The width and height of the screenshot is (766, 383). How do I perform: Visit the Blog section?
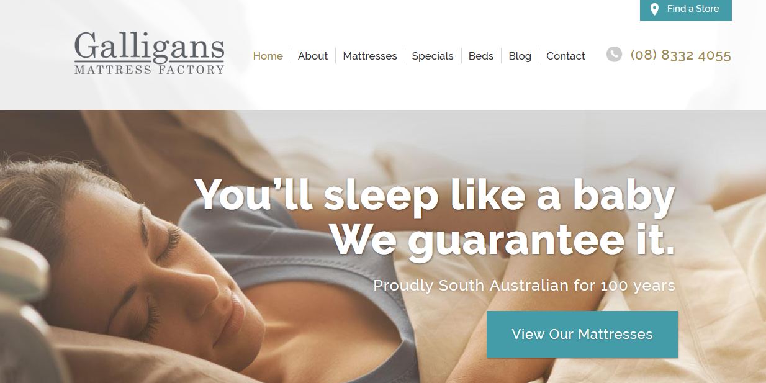(520, 56)
